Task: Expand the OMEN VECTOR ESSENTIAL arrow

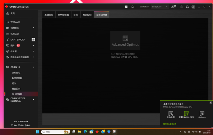Action: [x=34, y=100]
